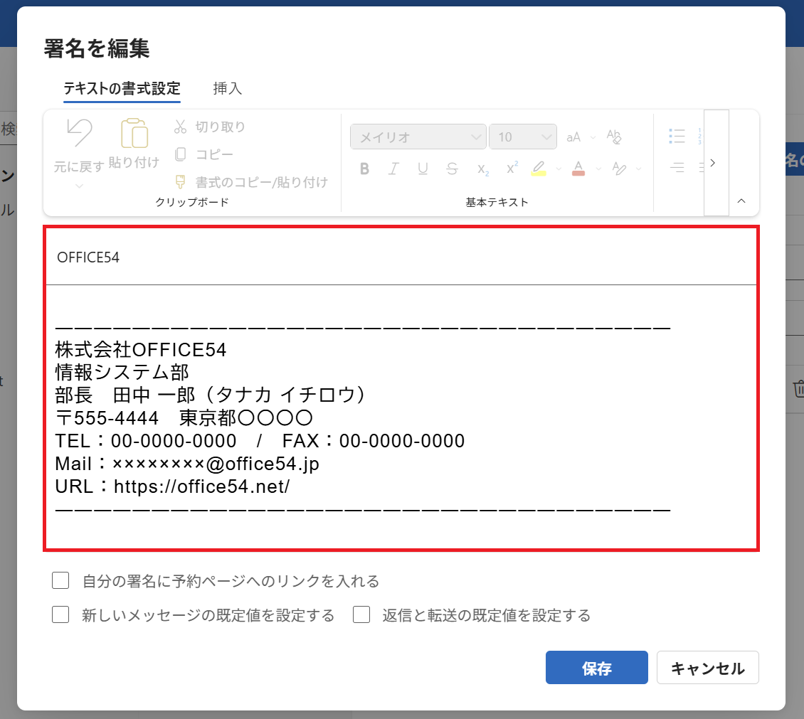Click the bullet list icon
Viewport: 804px width, 719px height.
pos(677,135)
